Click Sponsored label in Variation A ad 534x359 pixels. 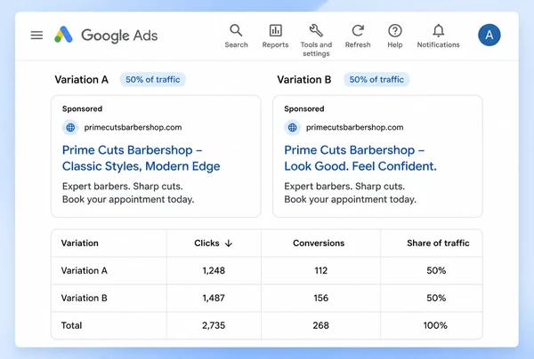[x=82, y=108]
